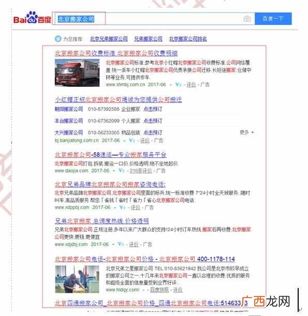Open result 北京搬家公司收费标准 北京搬家公司收费明细
The height and width of the screenshot is (316, 308).
pyautogui.click(x=116, y=53)
